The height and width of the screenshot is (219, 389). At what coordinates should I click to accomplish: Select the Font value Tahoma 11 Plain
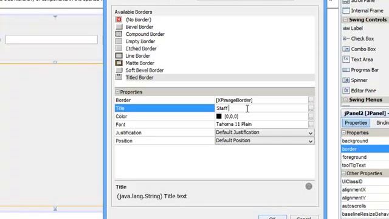(x=233, y=124)
